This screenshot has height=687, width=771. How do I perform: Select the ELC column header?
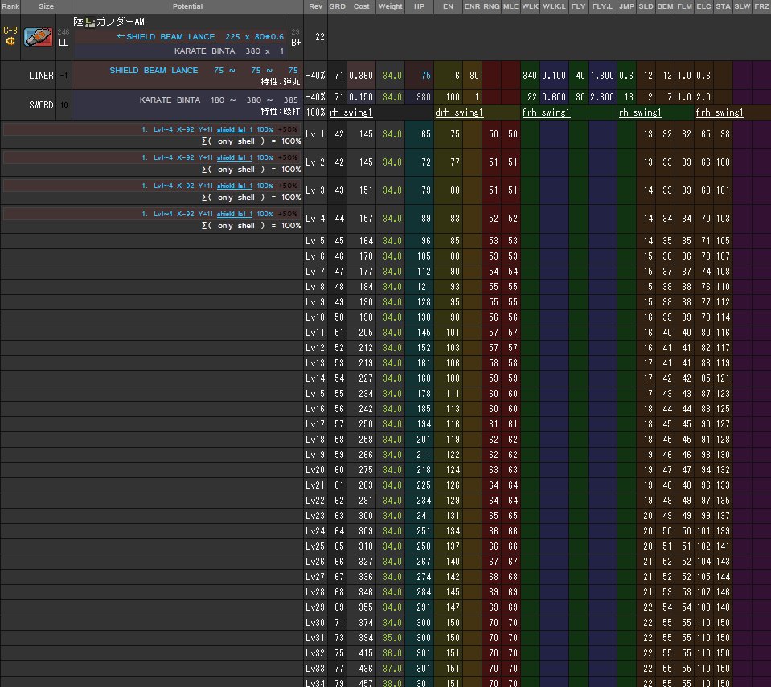coord(703,6)
